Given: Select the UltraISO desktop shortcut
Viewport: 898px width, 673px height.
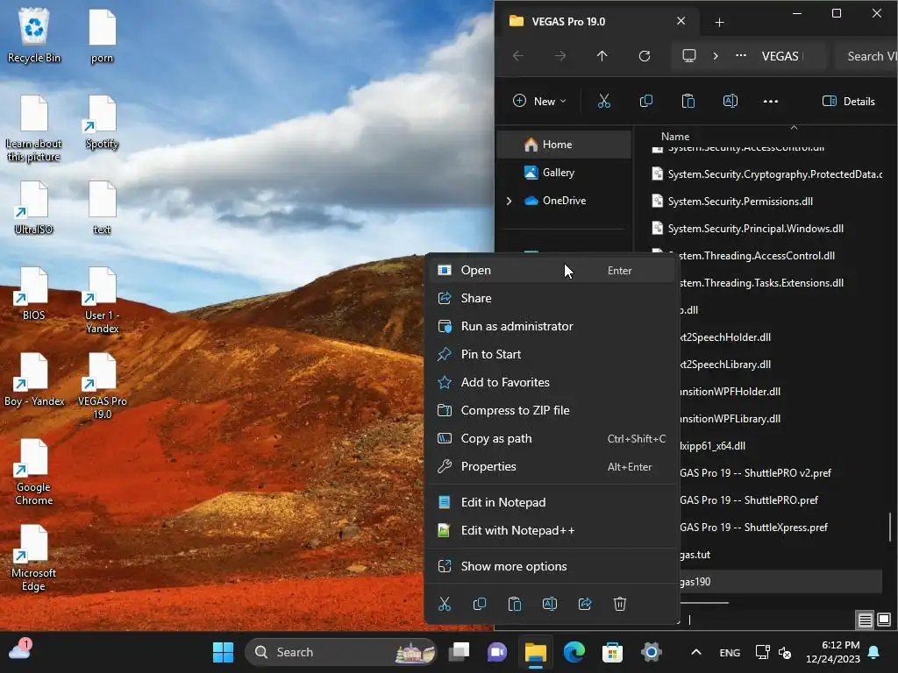Looking at the screenshot, I should [x=34, y=209].
